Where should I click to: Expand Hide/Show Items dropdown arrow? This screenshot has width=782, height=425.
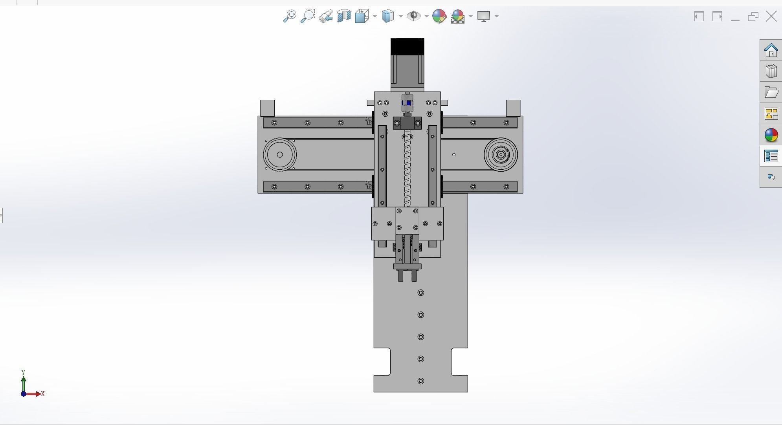pyautogui.click(x=426, y=16)
